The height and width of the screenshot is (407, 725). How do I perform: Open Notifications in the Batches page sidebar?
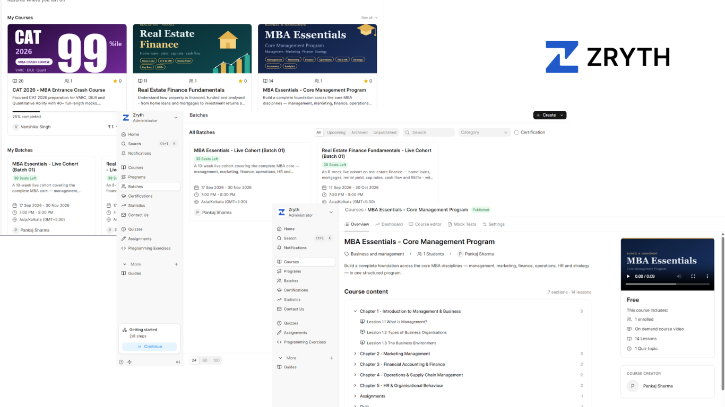140,154
